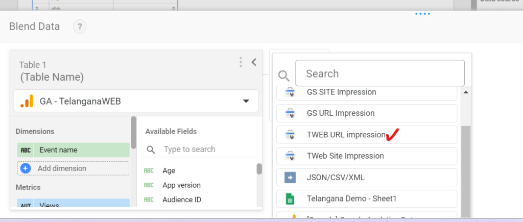Click the Dimensions section heading
The height and width of the screenshot is (222, 523).
(35, 131)
